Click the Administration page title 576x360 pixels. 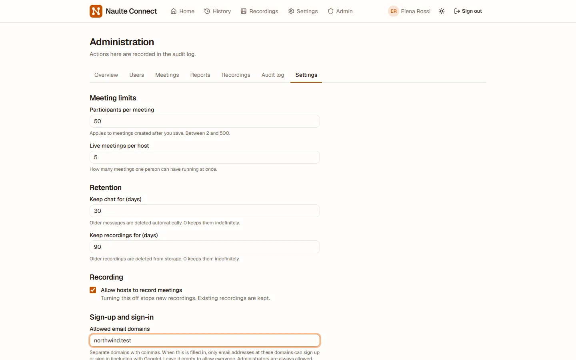pyautogui.click(x=122, y=42)
